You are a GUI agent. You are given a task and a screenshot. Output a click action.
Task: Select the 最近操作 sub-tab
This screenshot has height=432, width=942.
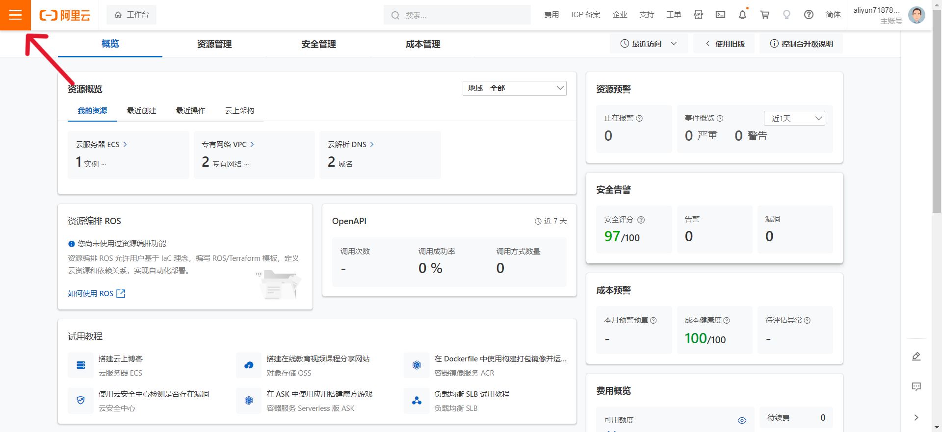click(190, 111)
